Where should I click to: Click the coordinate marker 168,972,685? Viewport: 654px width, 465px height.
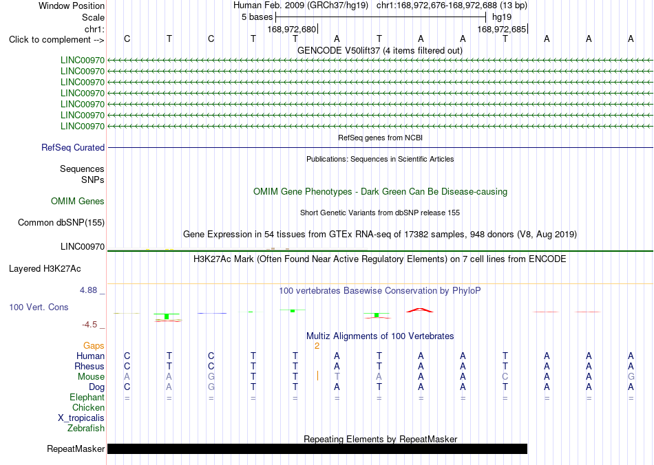click(x=502, y=29)
